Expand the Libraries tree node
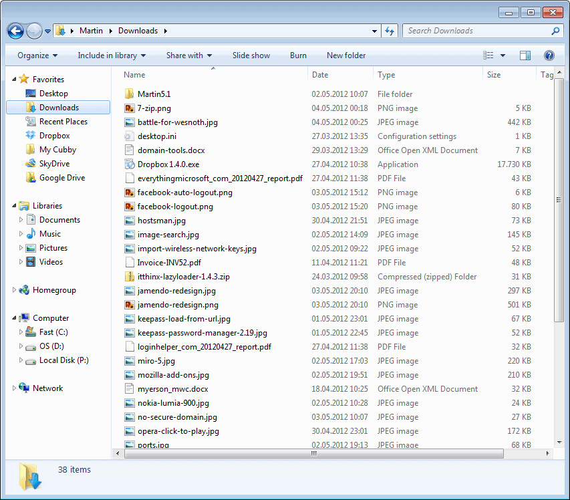570x500 pixels. 15,205
